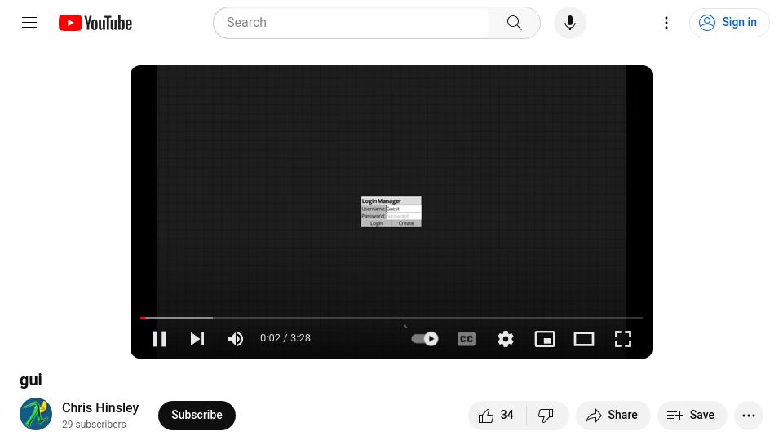This screenshot has height=440, width=783.
Task: Pause the video
Action: tap(159, 339)
